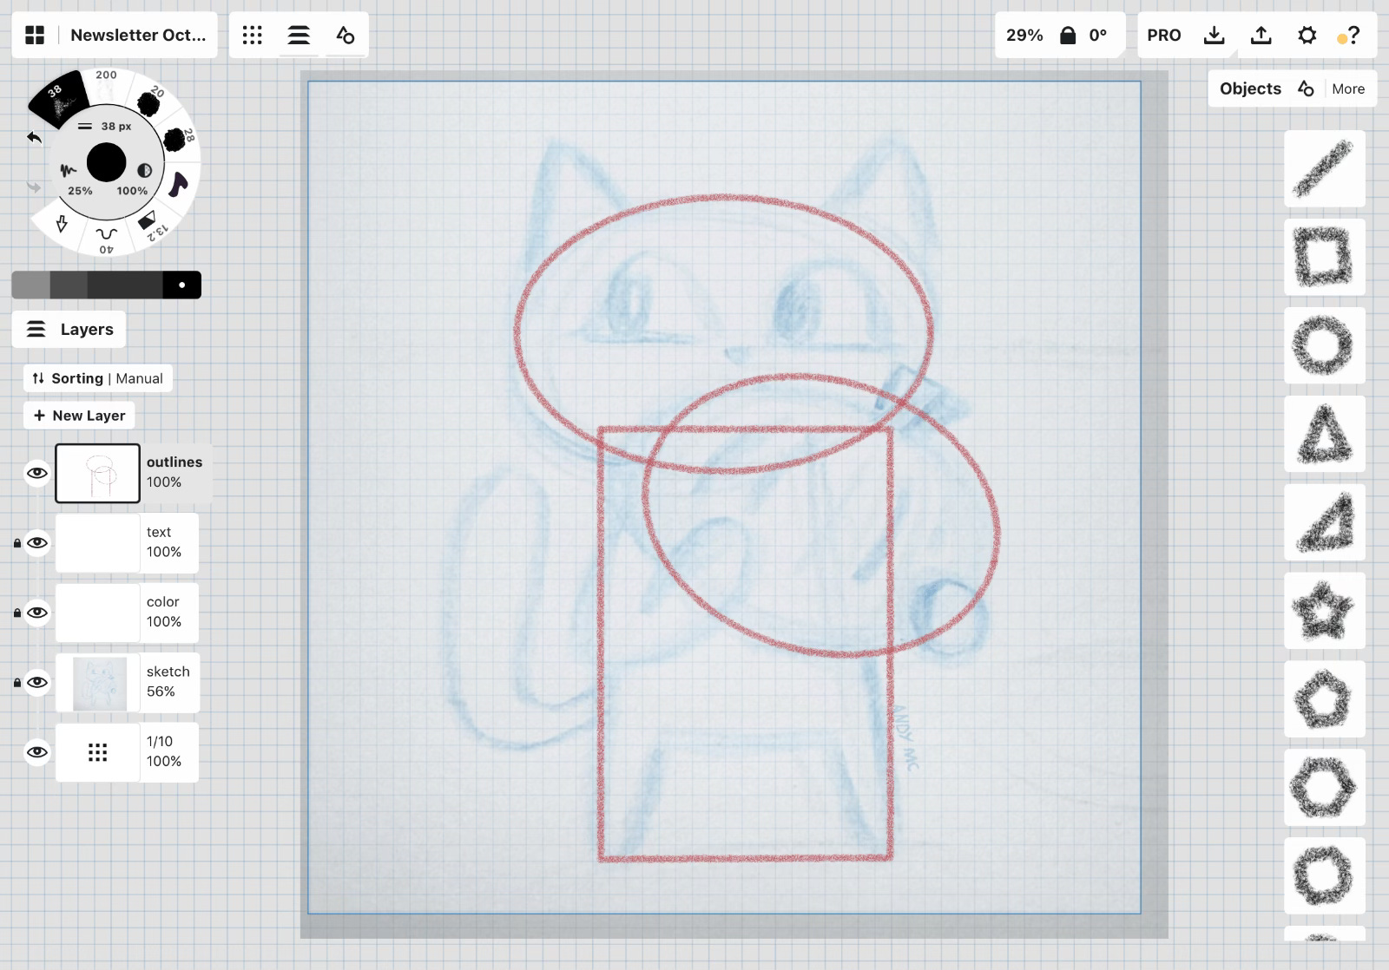This screenshot has width=1389, height=970.
Task: Open the Newsletter Oct... document title
Action: pos(138,35)
